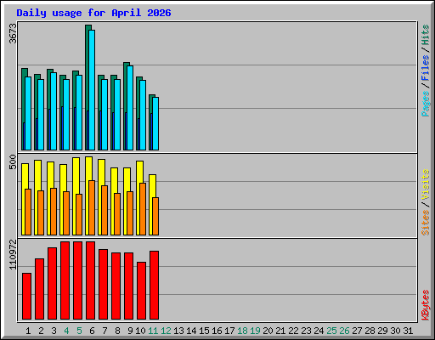435x340 pixels.
Task: Click day 1 on the x-axis
Action: tap(28, 331)
